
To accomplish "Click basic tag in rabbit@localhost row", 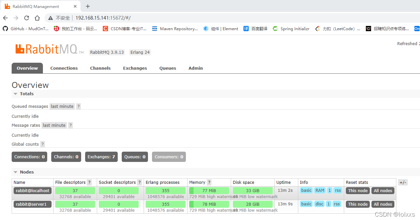I will (x=306, y=190).
